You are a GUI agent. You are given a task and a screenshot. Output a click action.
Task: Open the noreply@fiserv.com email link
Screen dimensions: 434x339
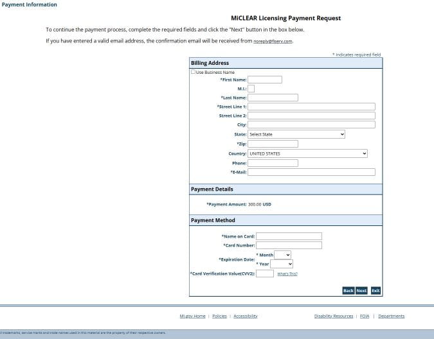(273, 42)
